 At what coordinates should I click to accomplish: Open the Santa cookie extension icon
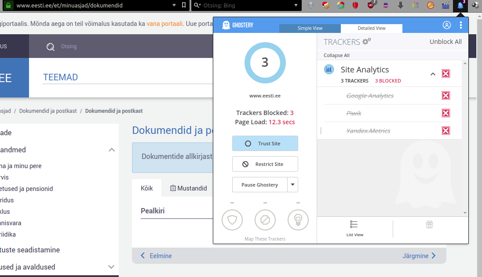pos(326,5)
